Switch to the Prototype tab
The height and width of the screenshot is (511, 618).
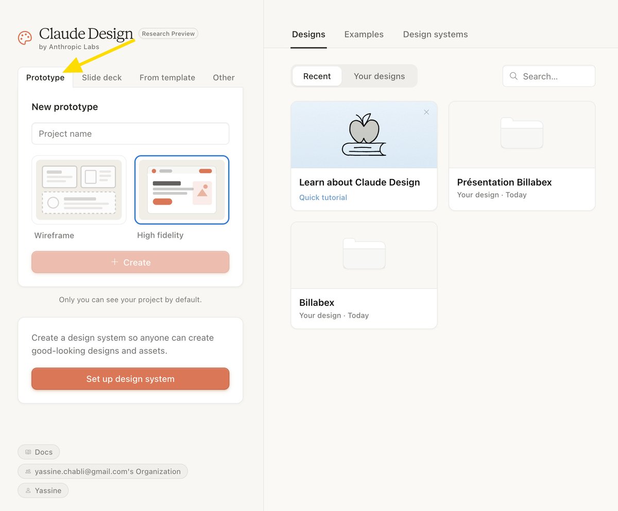tap(45, 77)
